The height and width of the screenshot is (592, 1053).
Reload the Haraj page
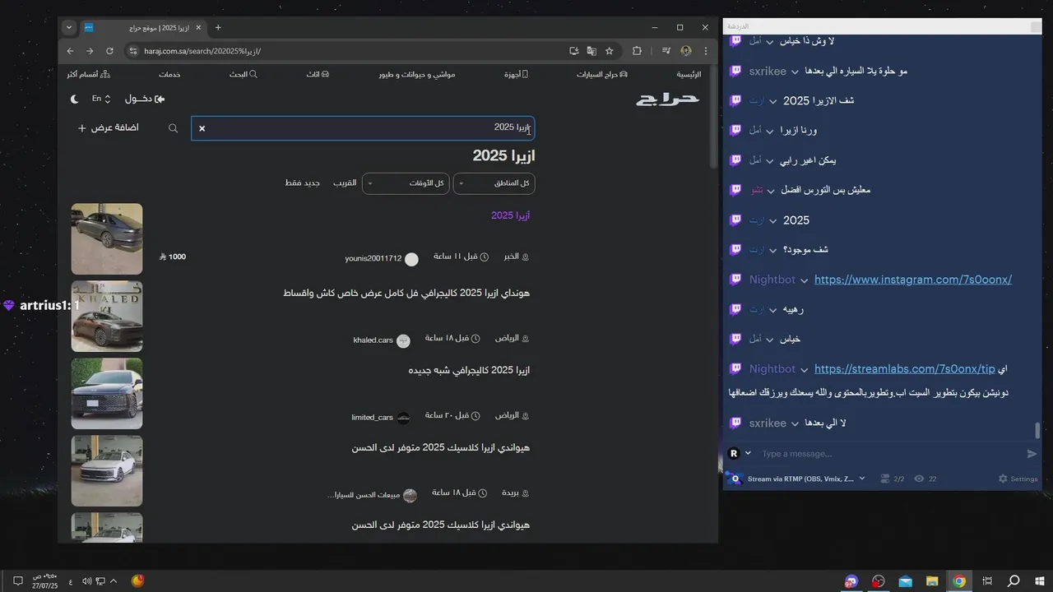tap(109, 51)
